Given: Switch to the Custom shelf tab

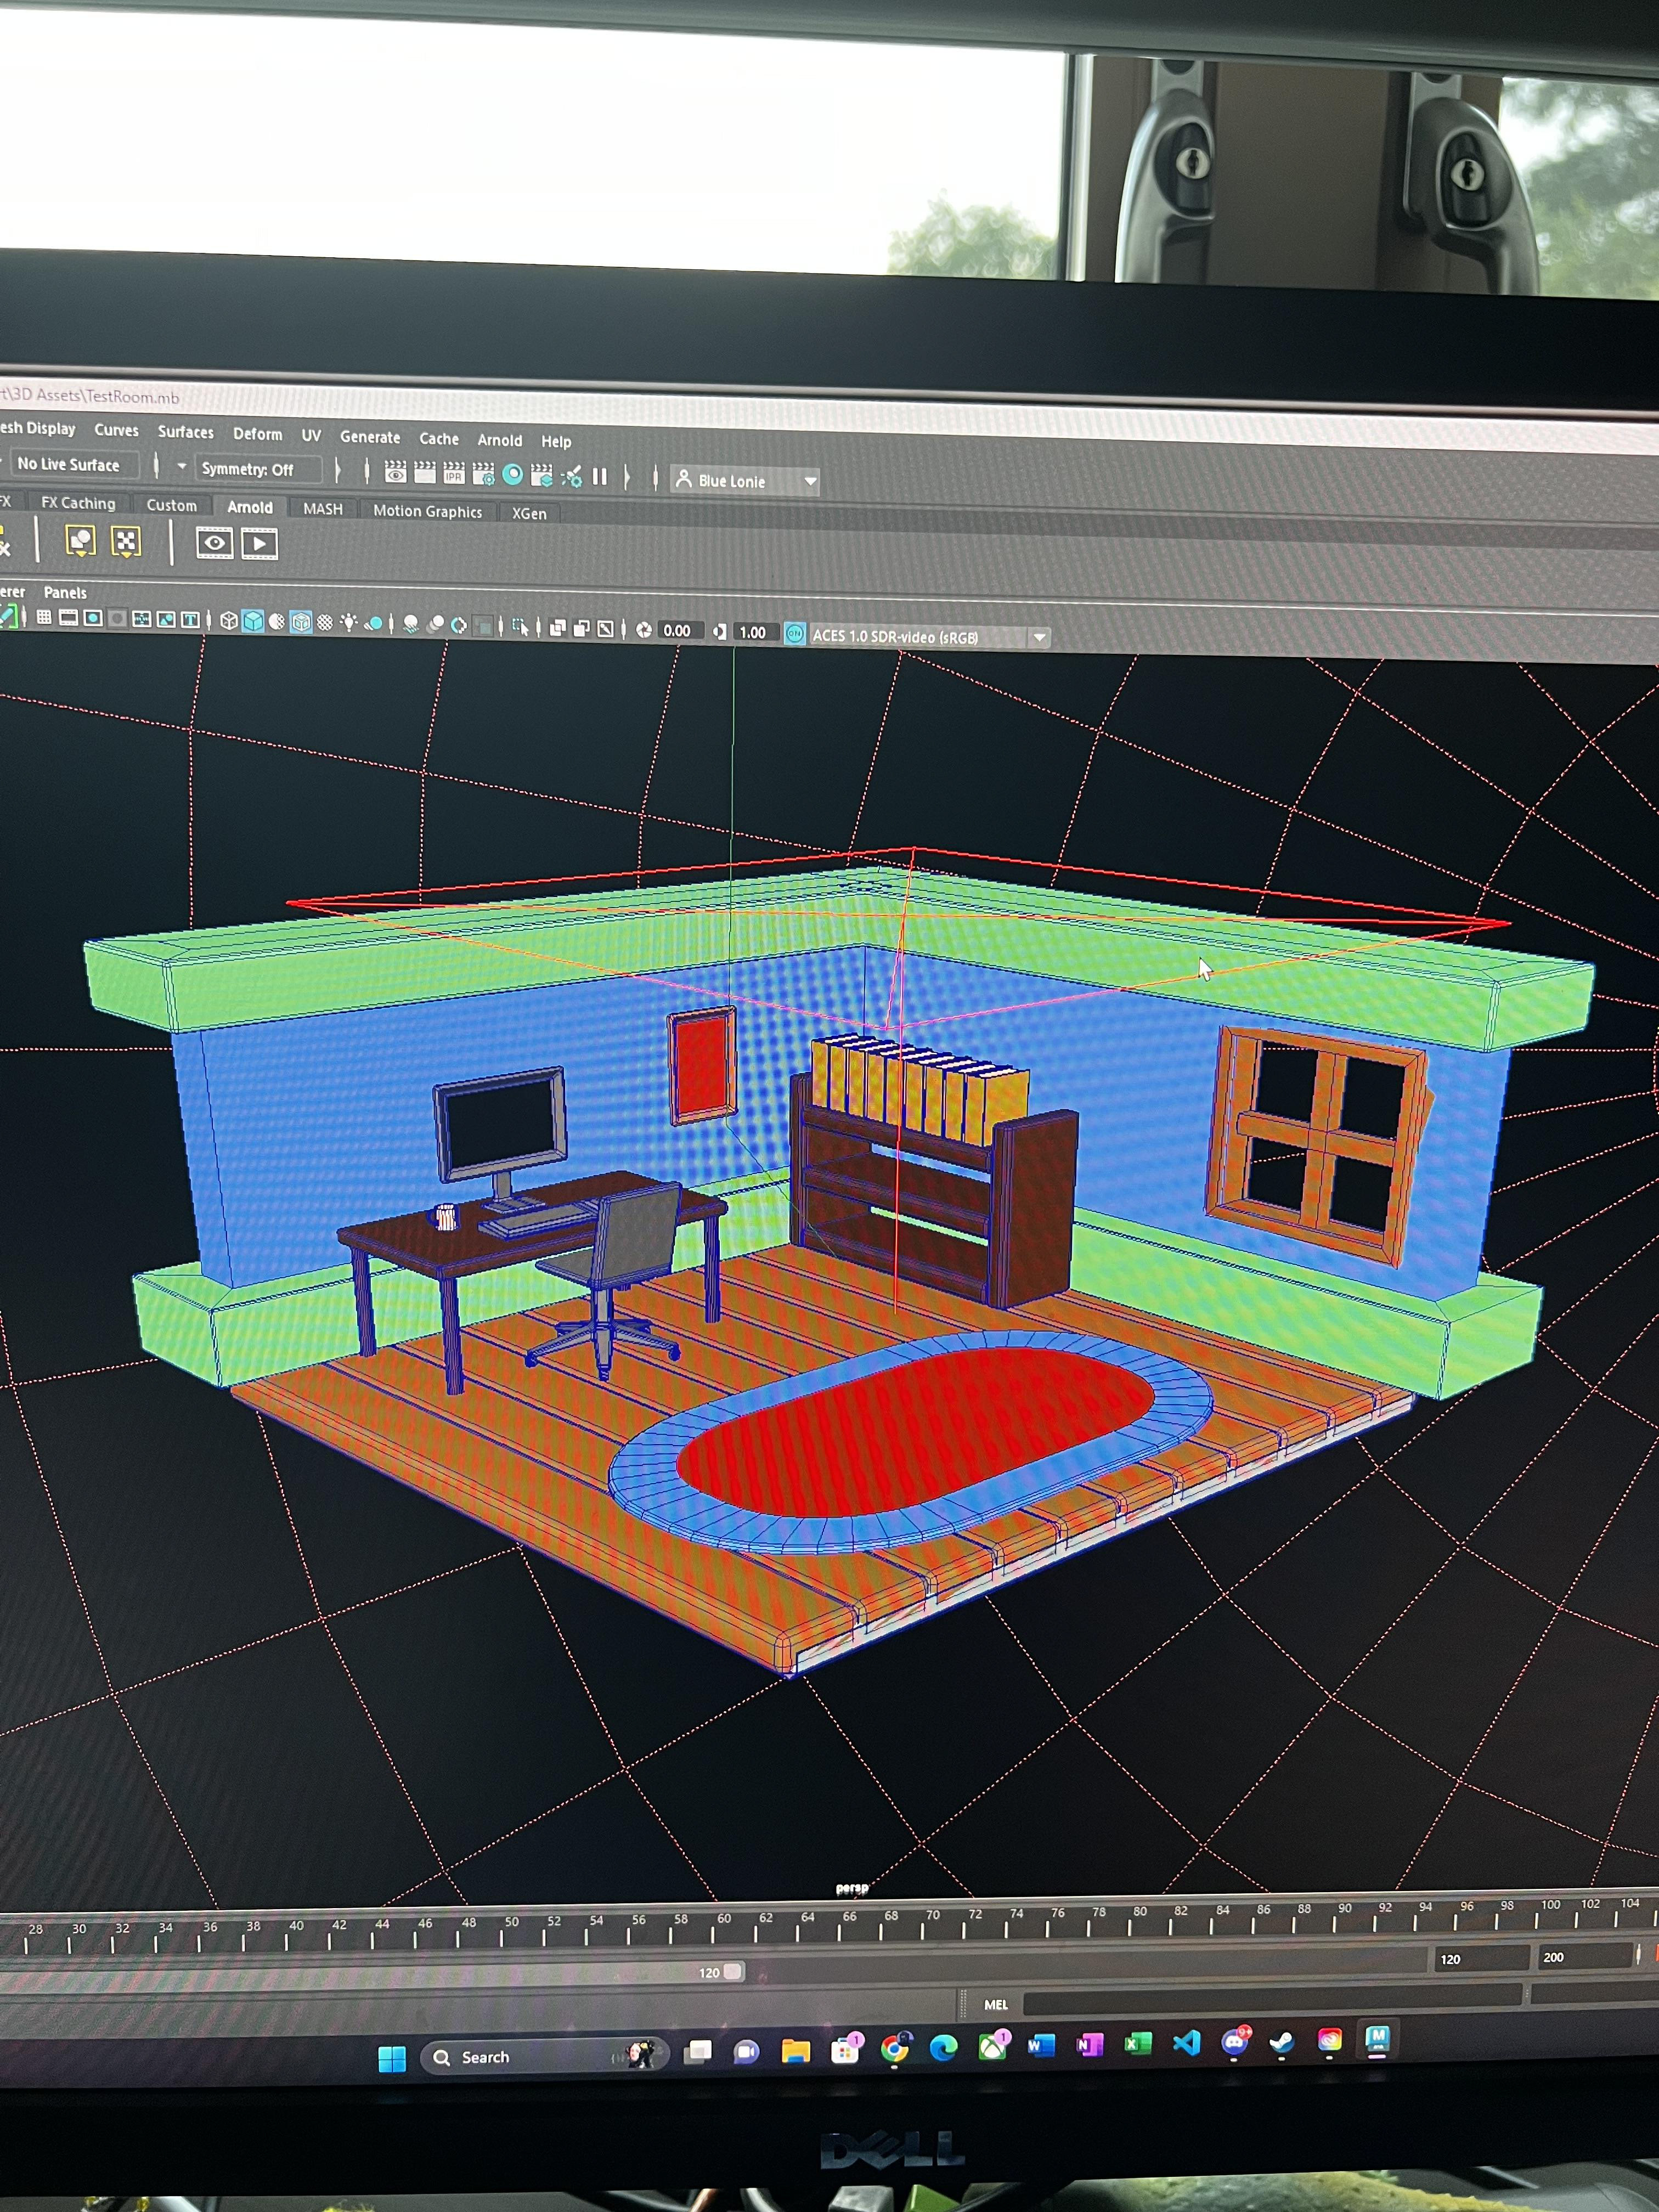Looking at the screenshot, I should pos(172,506).
